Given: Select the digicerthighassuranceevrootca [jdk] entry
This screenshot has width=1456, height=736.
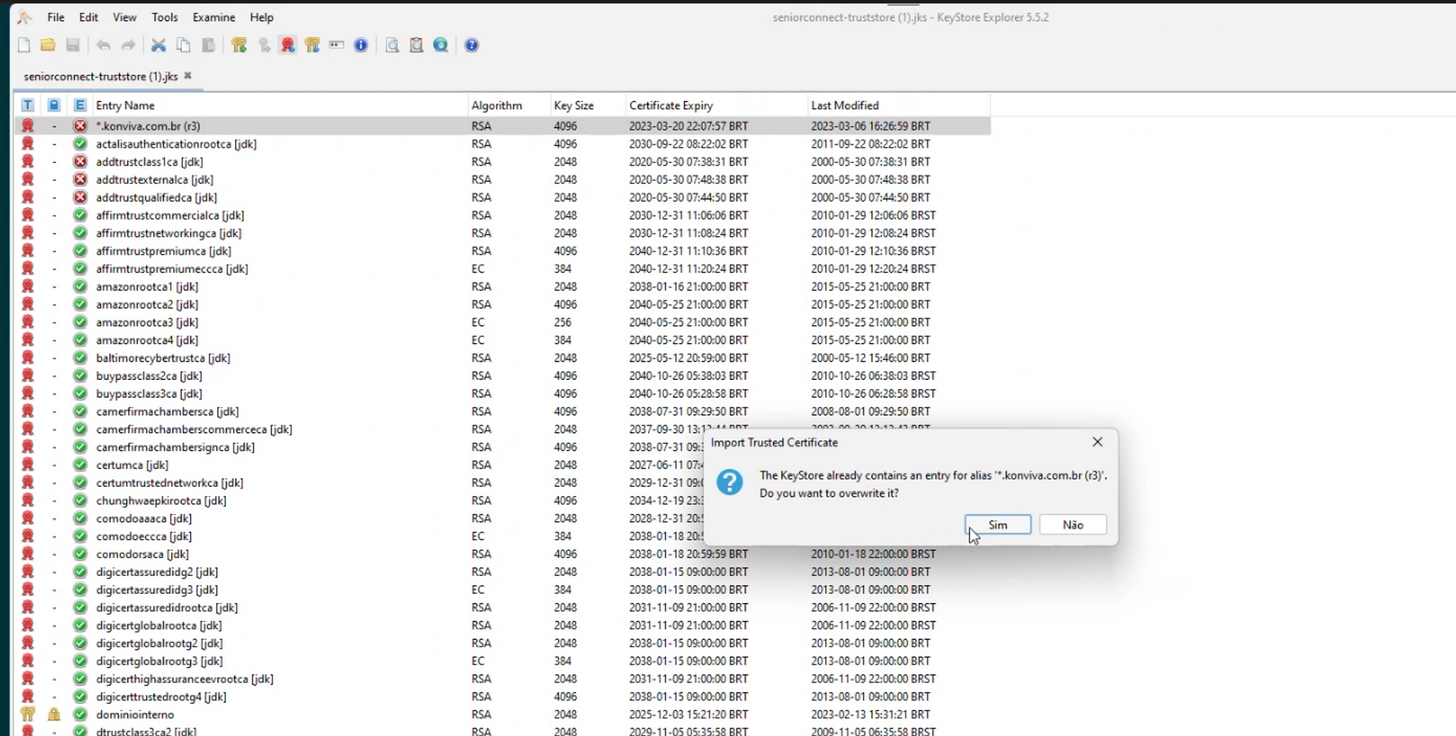Looking at the screenshot, I should point(185,679).
